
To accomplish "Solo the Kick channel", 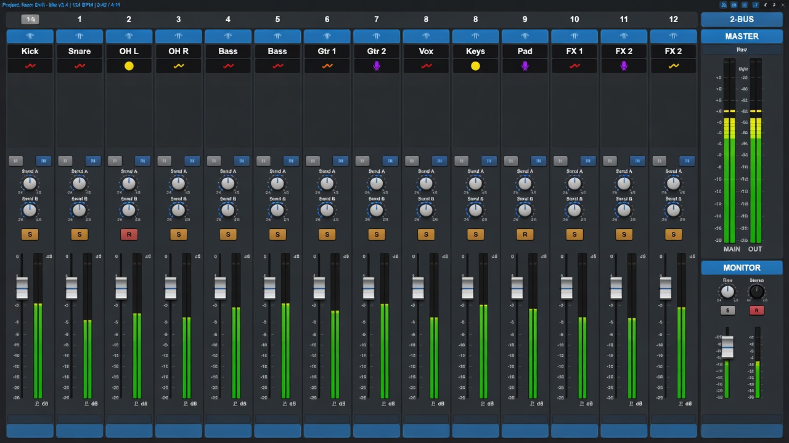I will pyautogui.click(x=30, y=234).
